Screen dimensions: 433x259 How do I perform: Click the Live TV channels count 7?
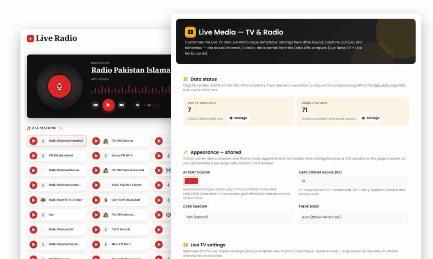tap(189, 110)
